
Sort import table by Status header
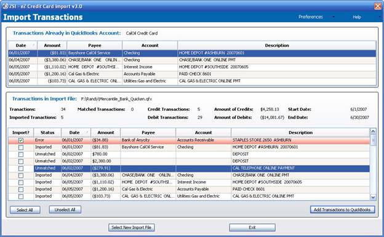(47, 132)
